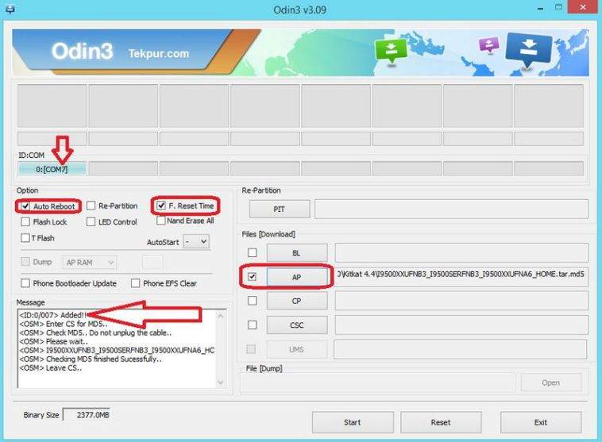Tick the CP file checkbox
602x442 pixels.
point(253,301)
